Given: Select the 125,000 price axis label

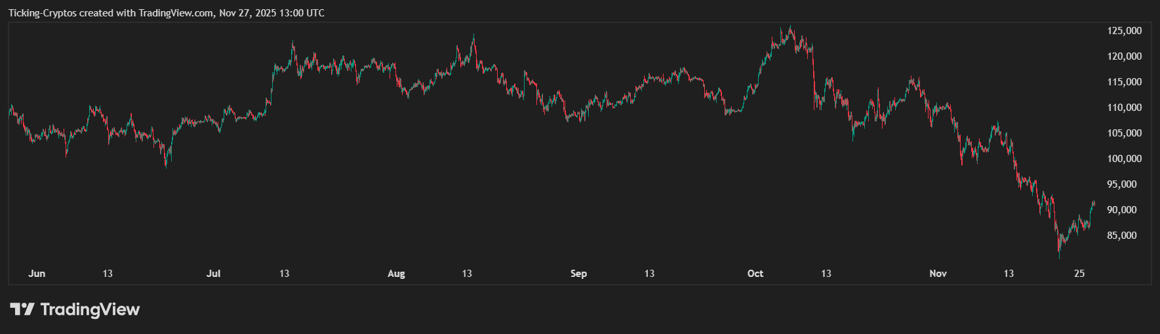Looking at the screenshot, I should [1124, 31].
